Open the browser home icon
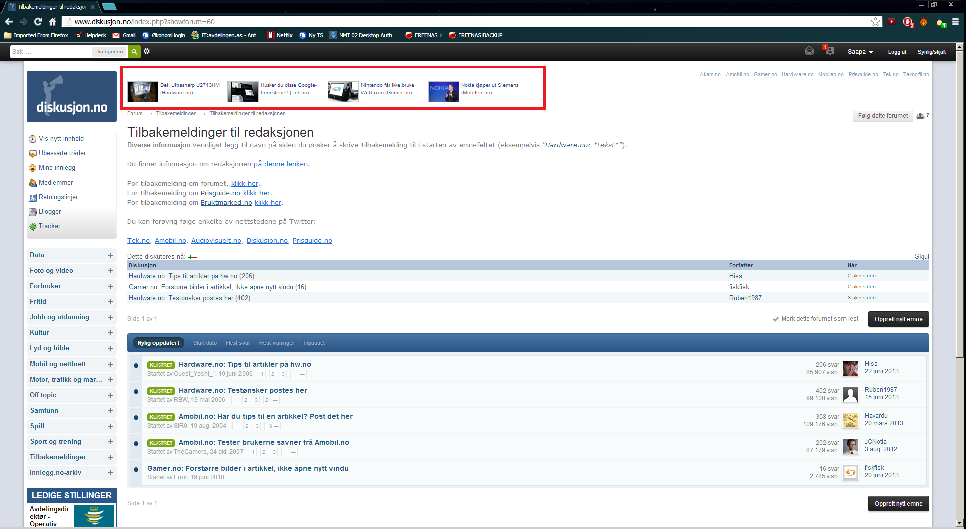The image size is (966, 532). 52,22
